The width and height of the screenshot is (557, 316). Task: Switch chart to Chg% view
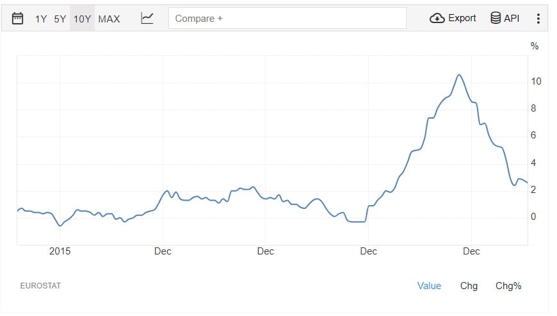click(x=508, y=286)
